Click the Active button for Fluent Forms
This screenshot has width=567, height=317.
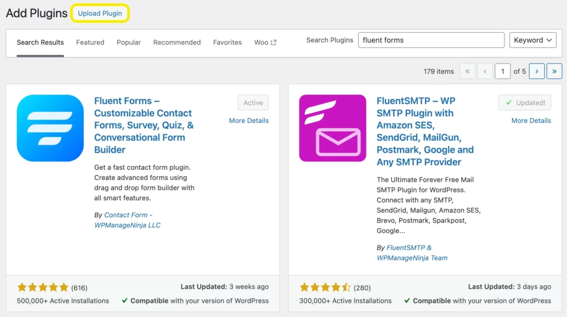pyautogui.click(x=253, y=103)
